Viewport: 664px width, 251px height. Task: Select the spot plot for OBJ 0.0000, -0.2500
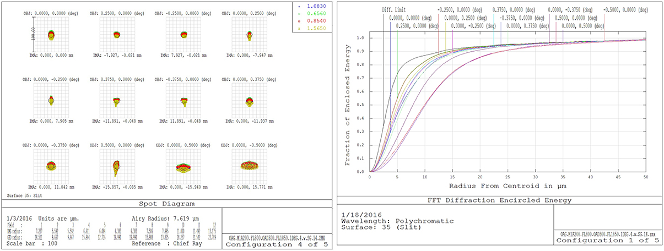tap(51, 101)
